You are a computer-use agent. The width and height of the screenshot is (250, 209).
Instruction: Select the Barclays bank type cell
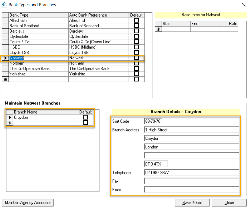pos(39,31)
